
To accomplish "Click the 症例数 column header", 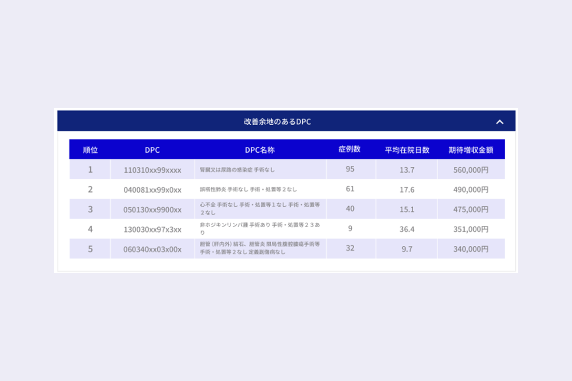I will (350, 149).
